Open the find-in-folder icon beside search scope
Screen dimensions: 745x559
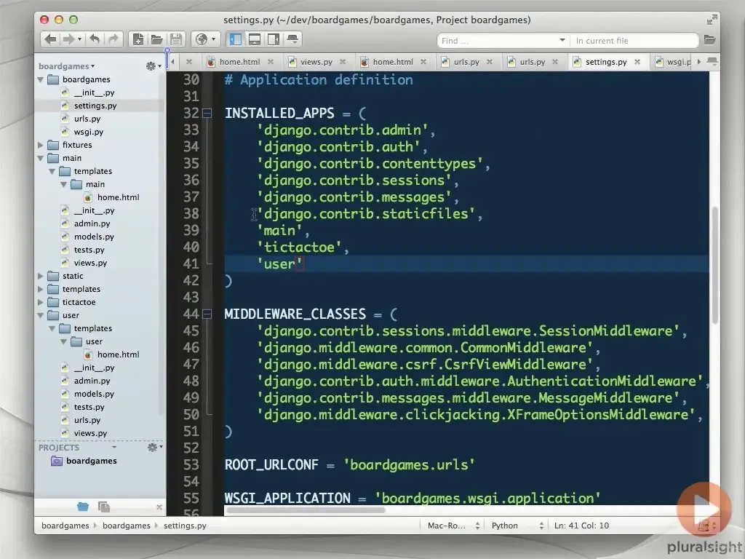click(x=709, y=40)
